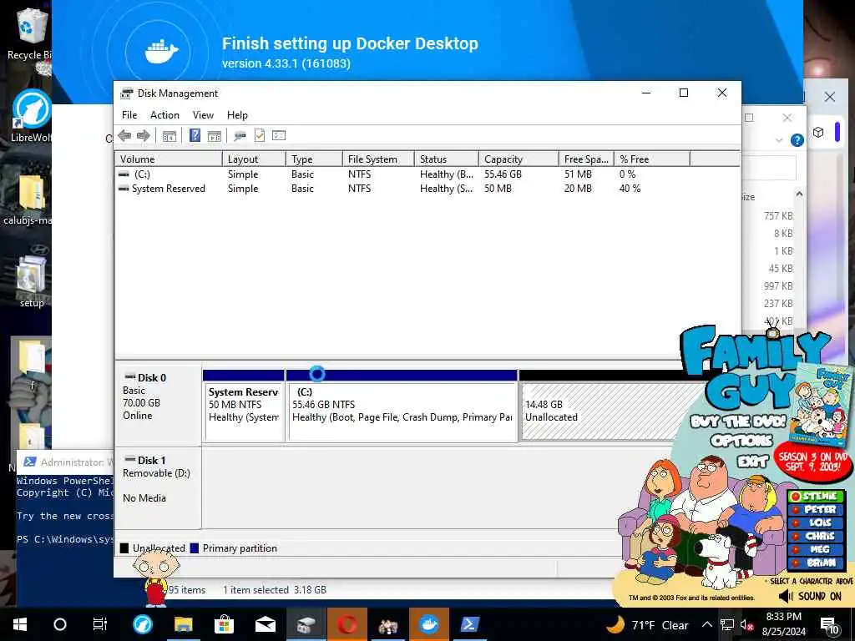This screenshot has width=855, height=641.
Task: Click the Stewie character option in Family Guy ad
Action: click(816, 496)
